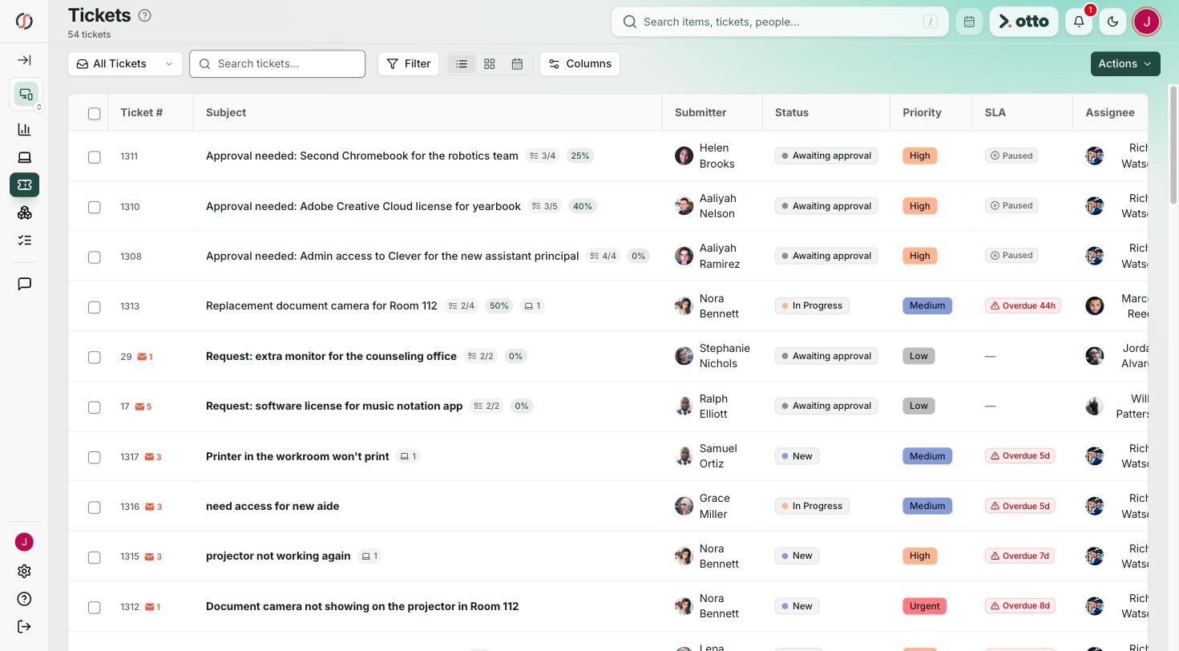Switch to calendar view in toolbar
The width and height of the screenshot is (1179, 651).
click(517, 64)
